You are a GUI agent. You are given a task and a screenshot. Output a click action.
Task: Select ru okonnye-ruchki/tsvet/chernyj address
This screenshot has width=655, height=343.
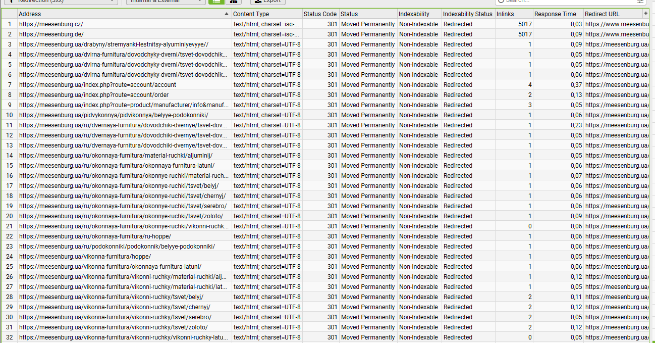coord(122,196)
